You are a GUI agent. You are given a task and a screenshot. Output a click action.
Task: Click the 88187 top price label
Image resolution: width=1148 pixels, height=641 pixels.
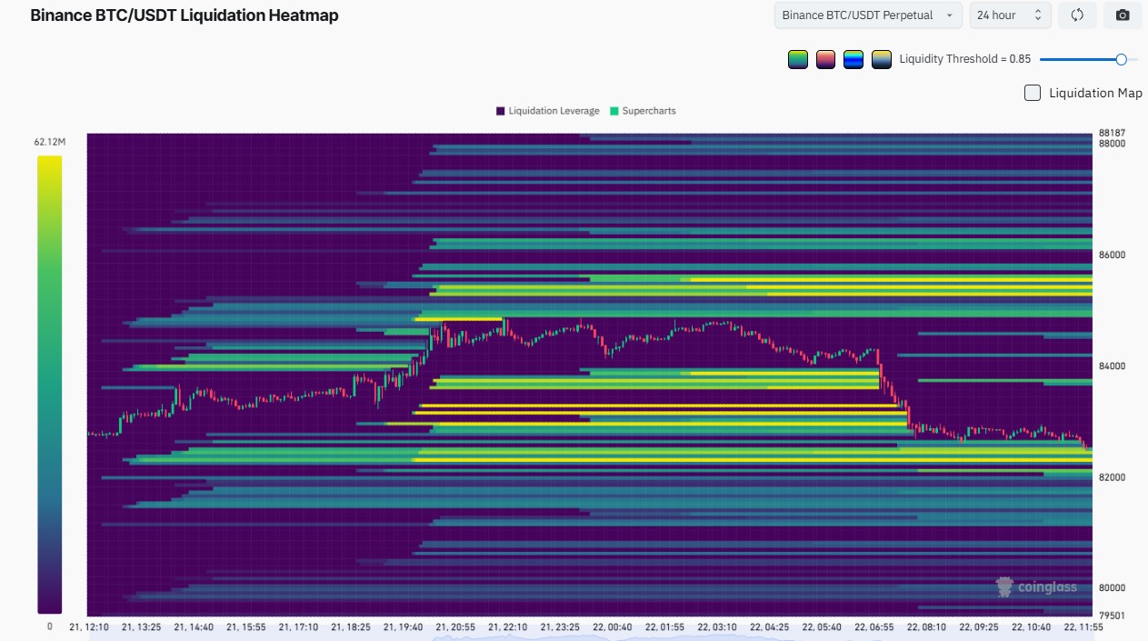tap(1112, 133)
